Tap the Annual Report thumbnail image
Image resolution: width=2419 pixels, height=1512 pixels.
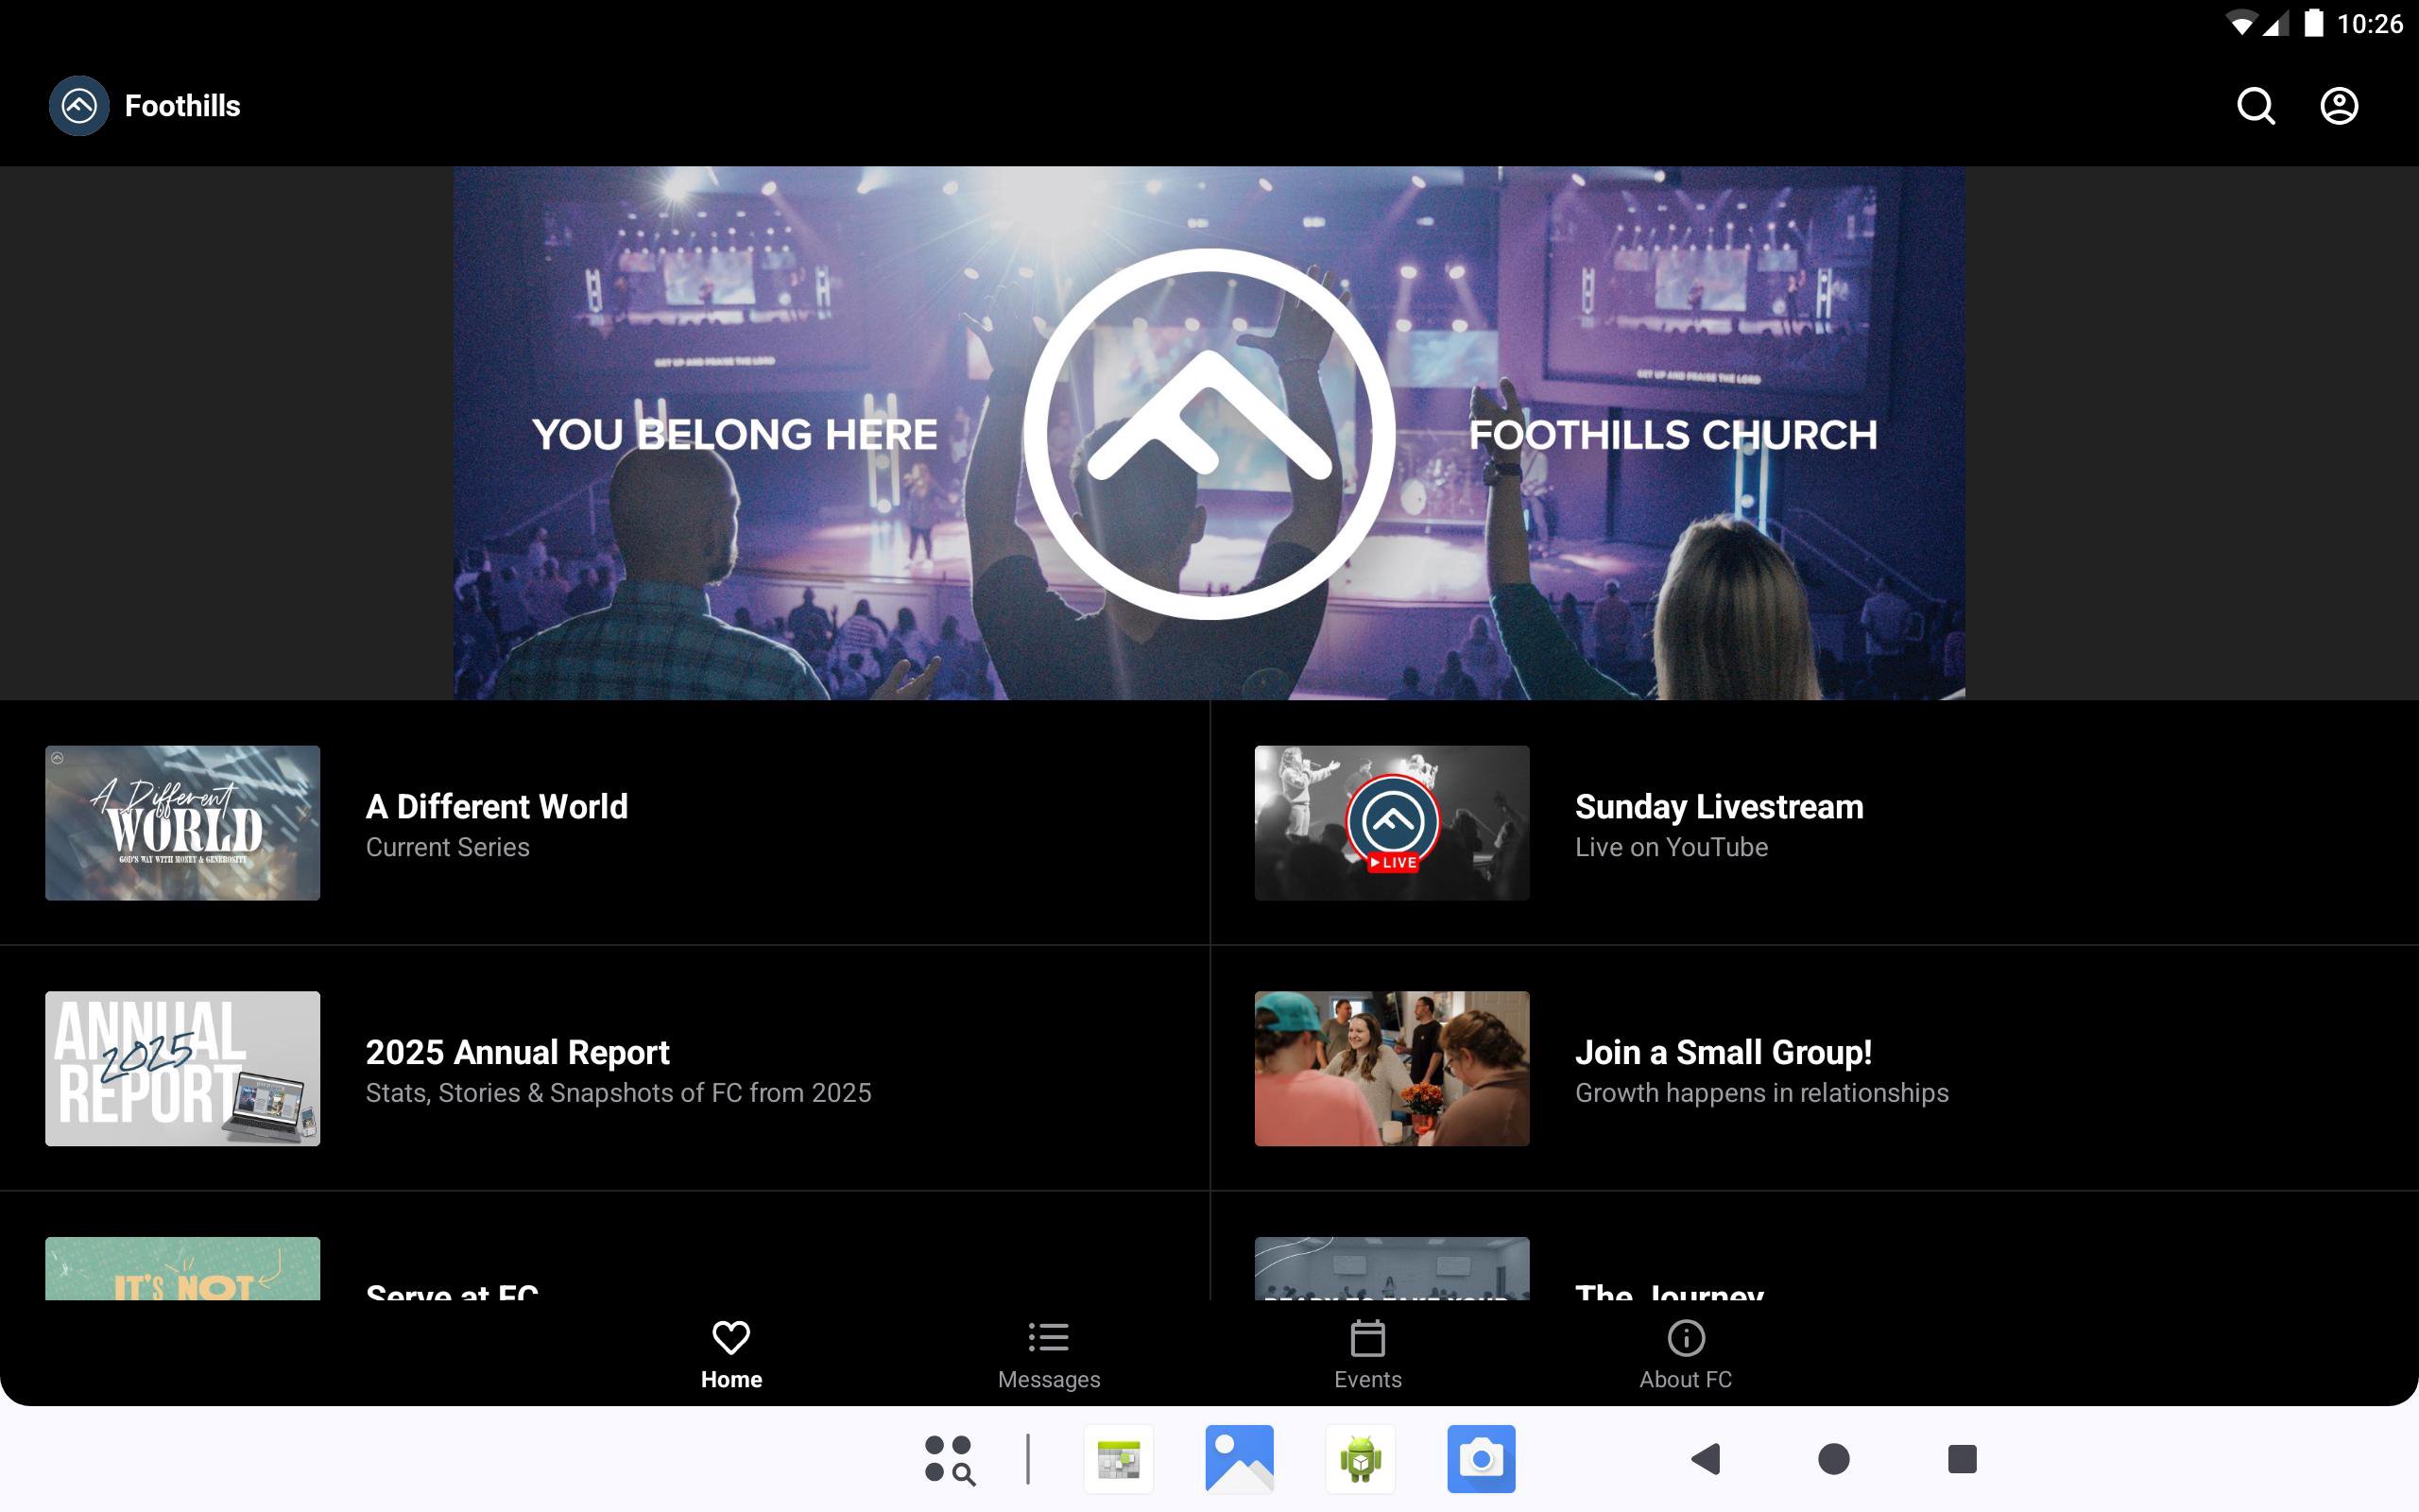pos(183,1068)
